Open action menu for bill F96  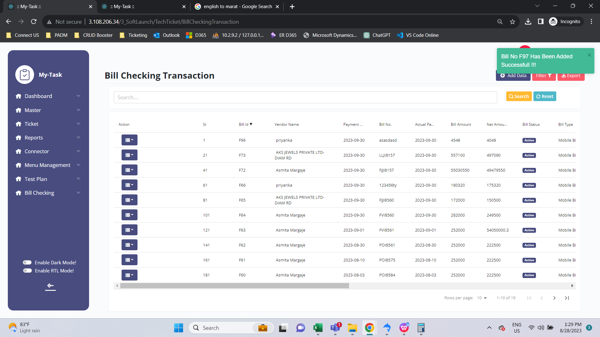pyautogui.click(x=129, y=140)
